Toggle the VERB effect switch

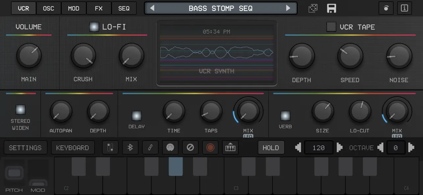pyautogui.click(x=285, y=116)
